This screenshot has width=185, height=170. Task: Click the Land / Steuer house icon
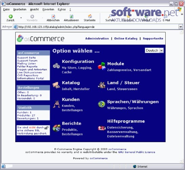[x=101, y=85]
